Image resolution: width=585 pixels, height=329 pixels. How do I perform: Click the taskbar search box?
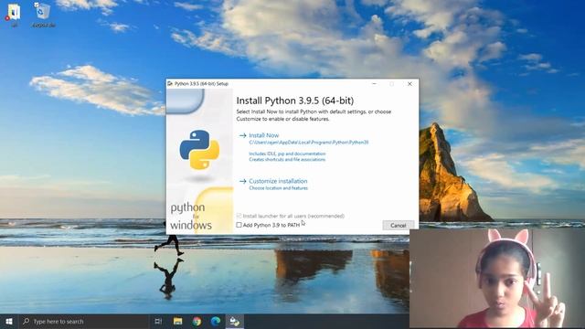(83, 321)
